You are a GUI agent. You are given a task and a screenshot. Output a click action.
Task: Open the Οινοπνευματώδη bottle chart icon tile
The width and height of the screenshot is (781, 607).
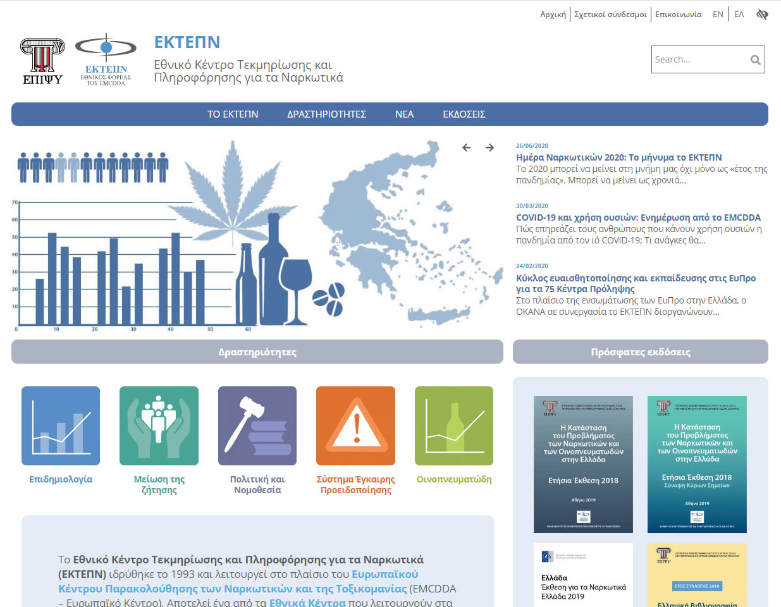coord(454,426)
